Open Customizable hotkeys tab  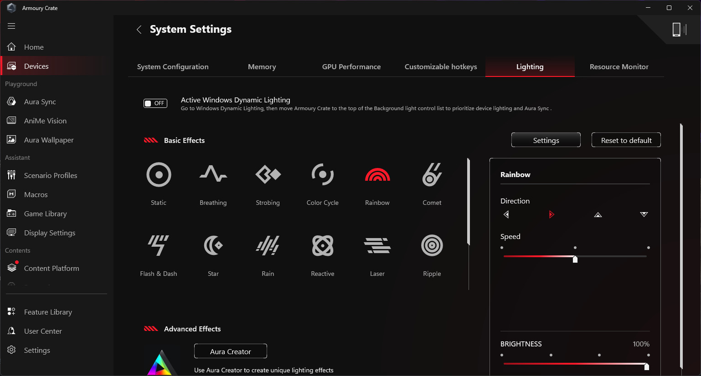click(441, 66)
